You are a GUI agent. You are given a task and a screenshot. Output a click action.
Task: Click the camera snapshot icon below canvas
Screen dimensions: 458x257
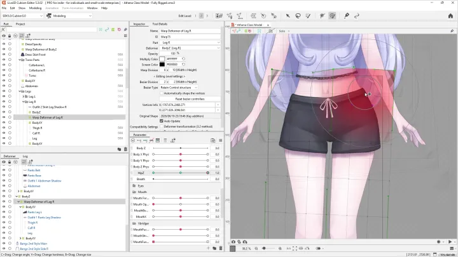pos(233,242)
